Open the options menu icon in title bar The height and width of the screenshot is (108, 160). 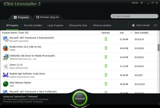[x=142, y=3]
